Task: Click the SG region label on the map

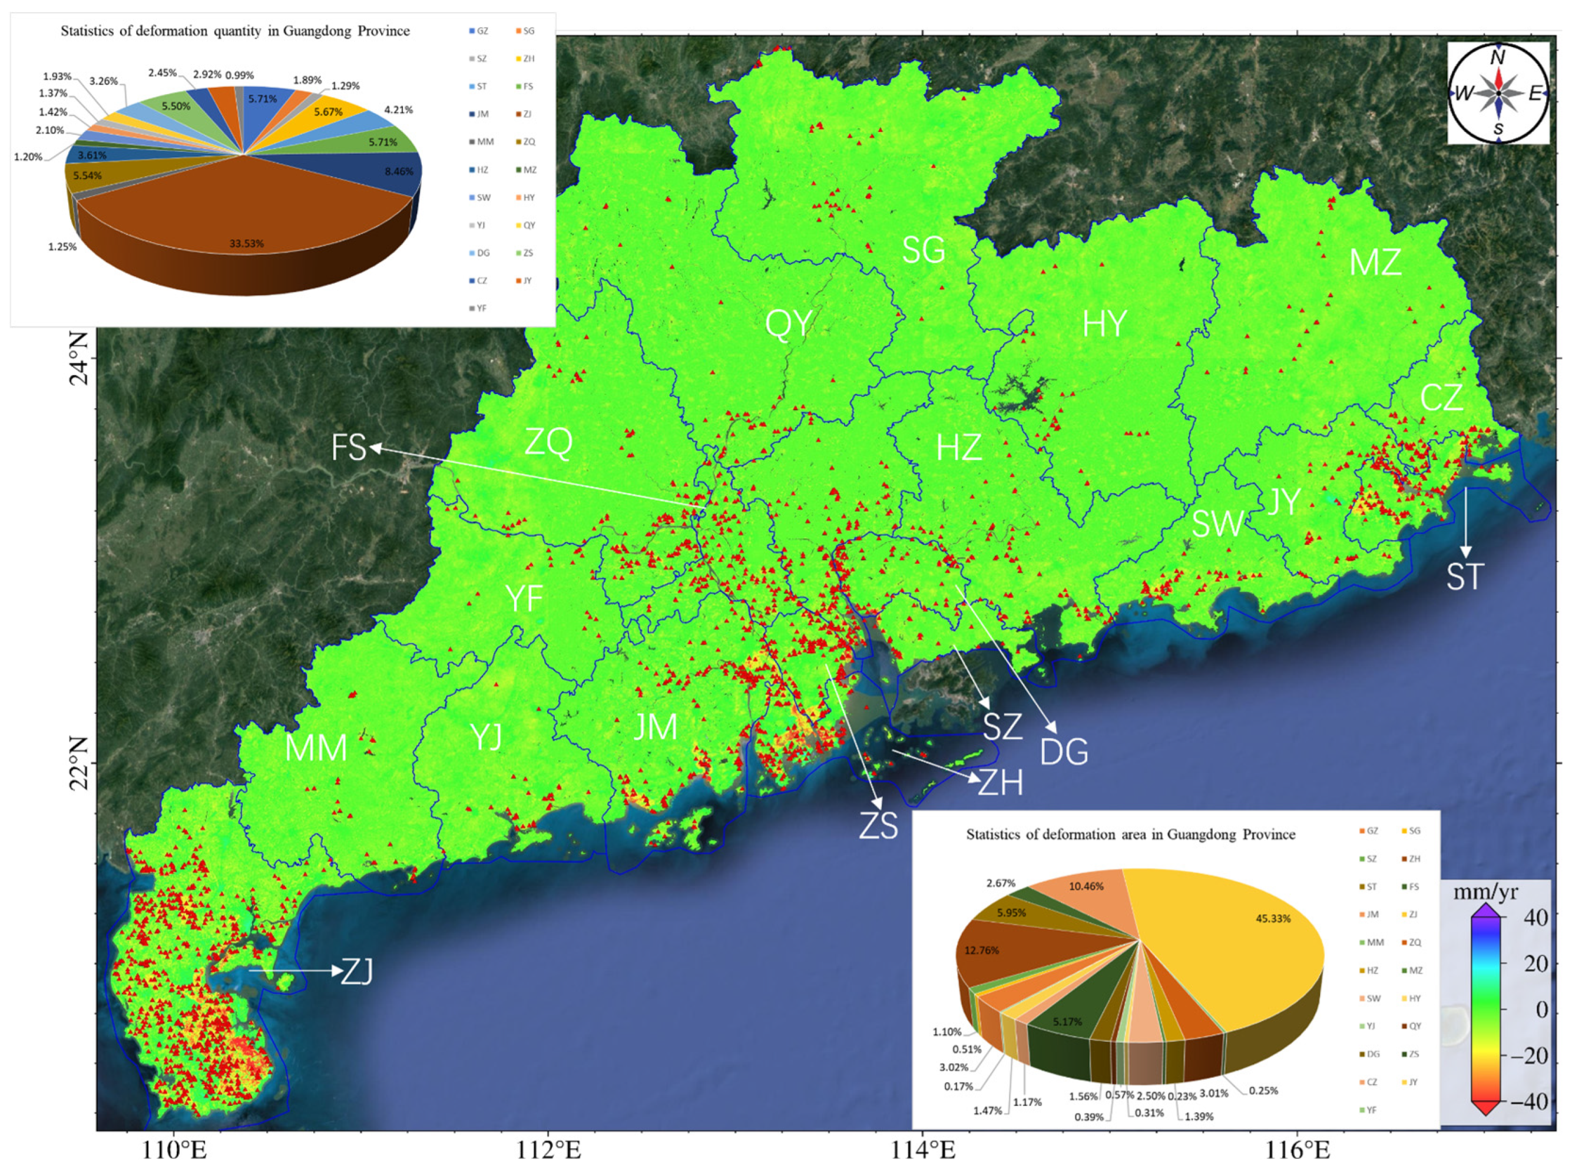Action: coord(923,250)
